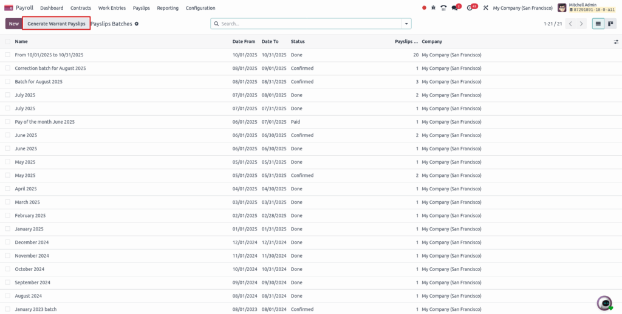Open the activities clock icon
The image size is (622, 314).
[470, 8]
